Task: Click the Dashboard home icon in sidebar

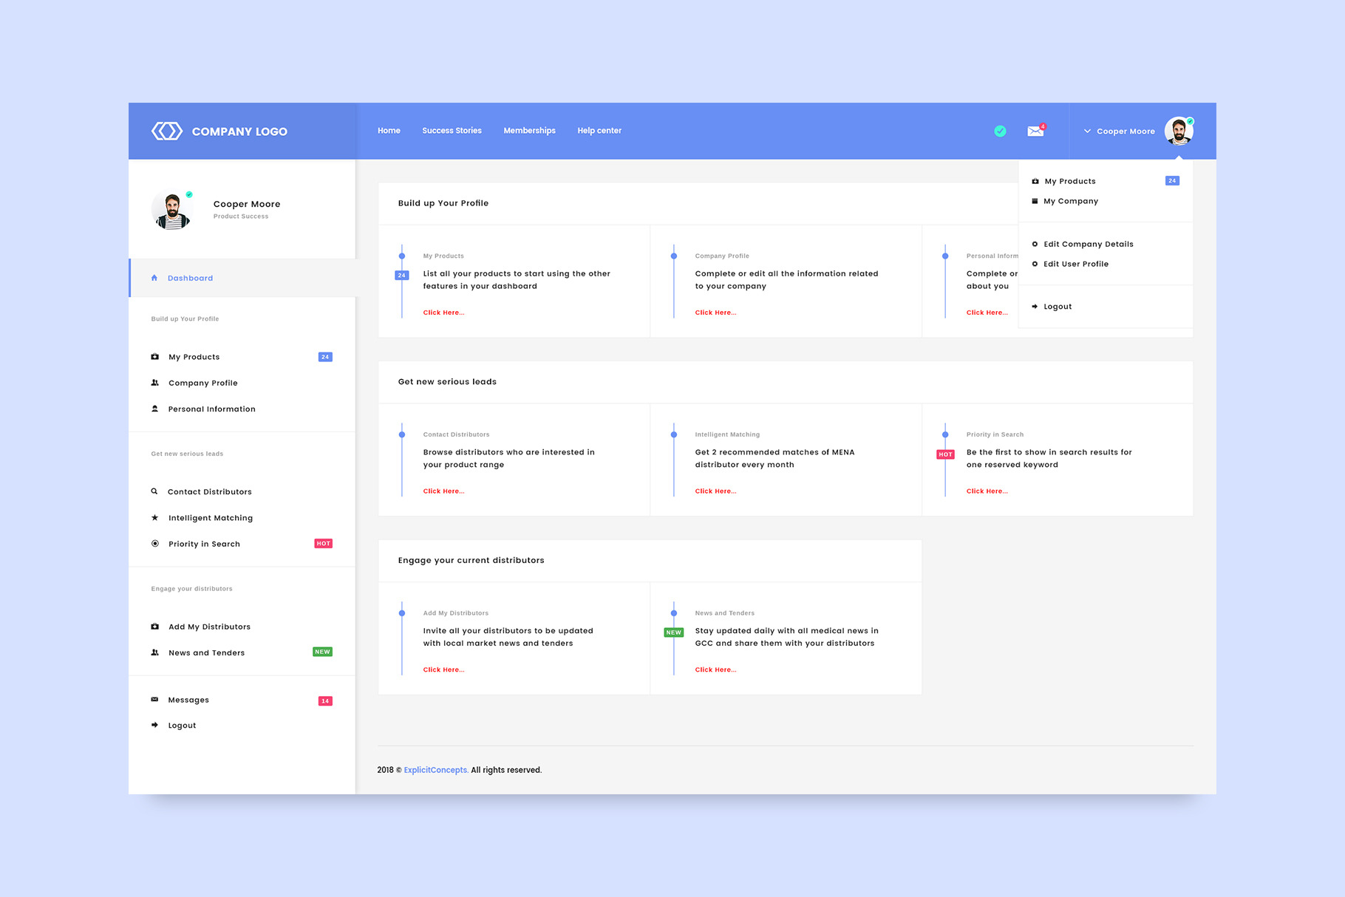Action: click(x=154, y=278)
